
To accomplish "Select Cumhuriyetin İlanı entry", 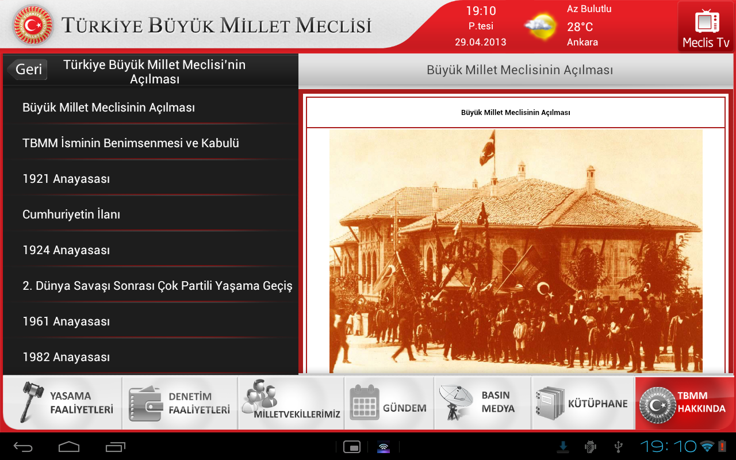I will (x=151, y=214).
